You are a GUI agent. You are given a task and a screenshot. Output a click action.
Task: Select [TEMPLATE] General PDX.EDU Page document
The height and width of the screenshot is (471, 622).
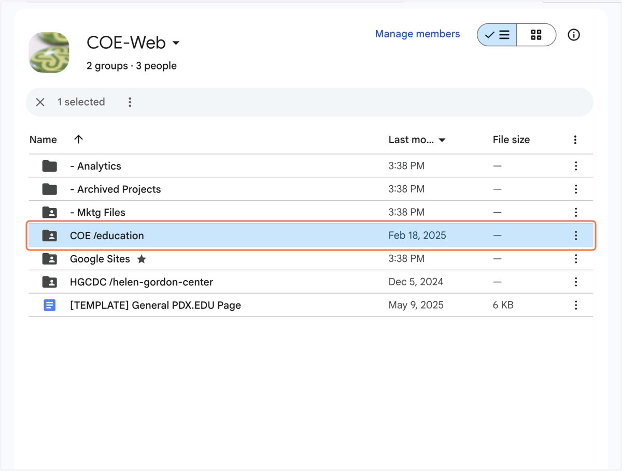pyautogui.click(x=155, y=305)
